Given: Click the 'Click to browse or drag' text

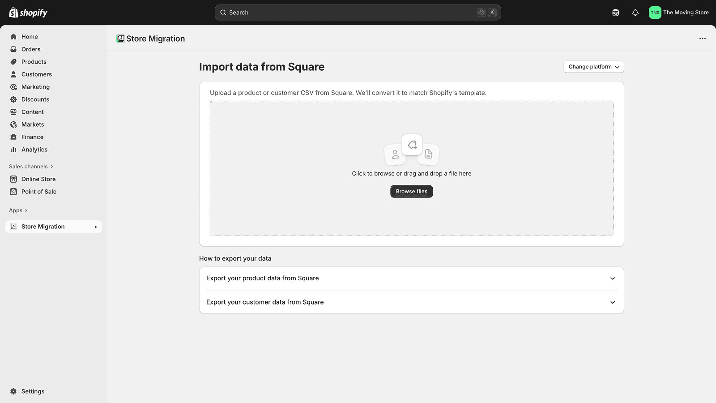Looking at the screenshot, I should point(412,174).
